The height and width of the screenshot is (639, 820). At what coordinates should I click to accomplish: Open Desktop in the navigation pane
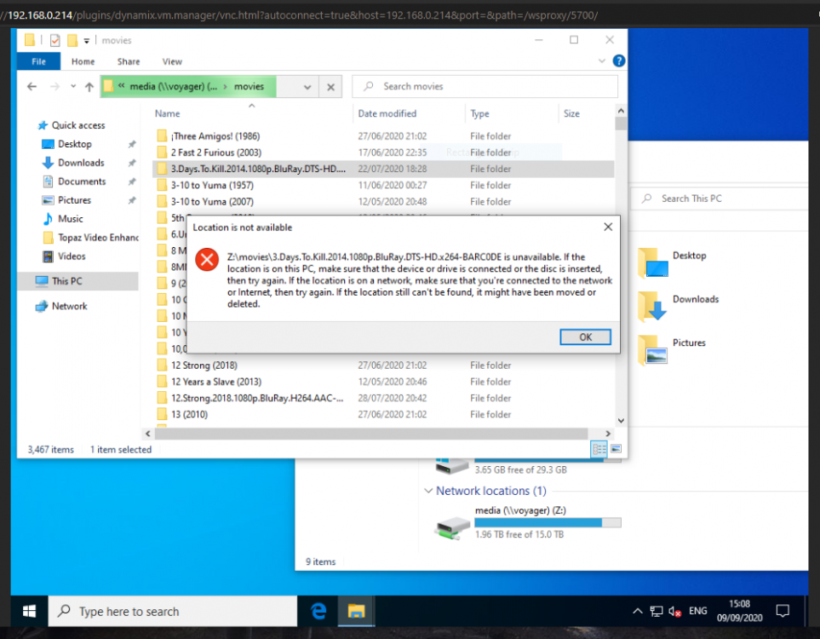point(75,144)
